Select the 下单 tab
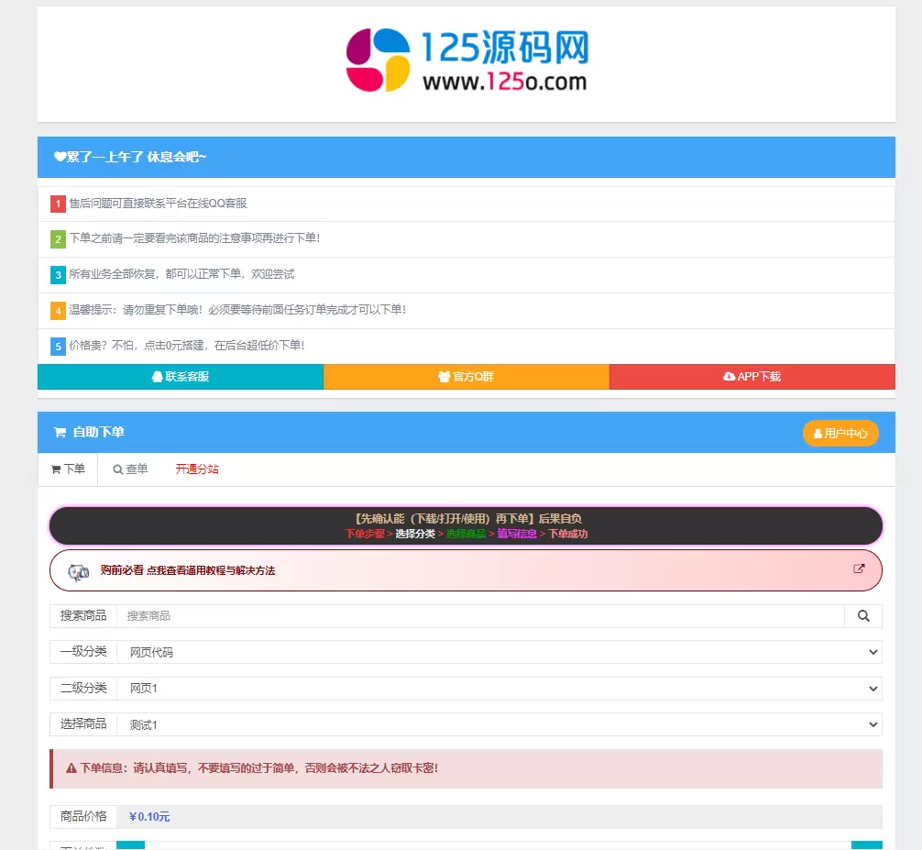The image size is (922, 850). click(x=68, y=469)
